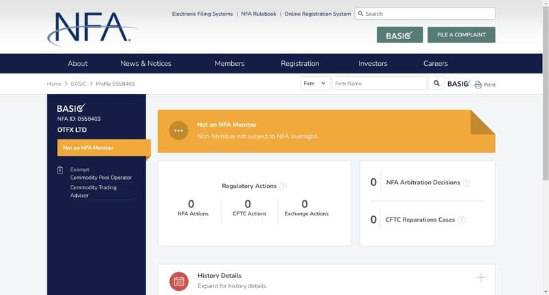Click Commodity Pool Operator in sidebar
Screen dimensions: 549x295
101,178
